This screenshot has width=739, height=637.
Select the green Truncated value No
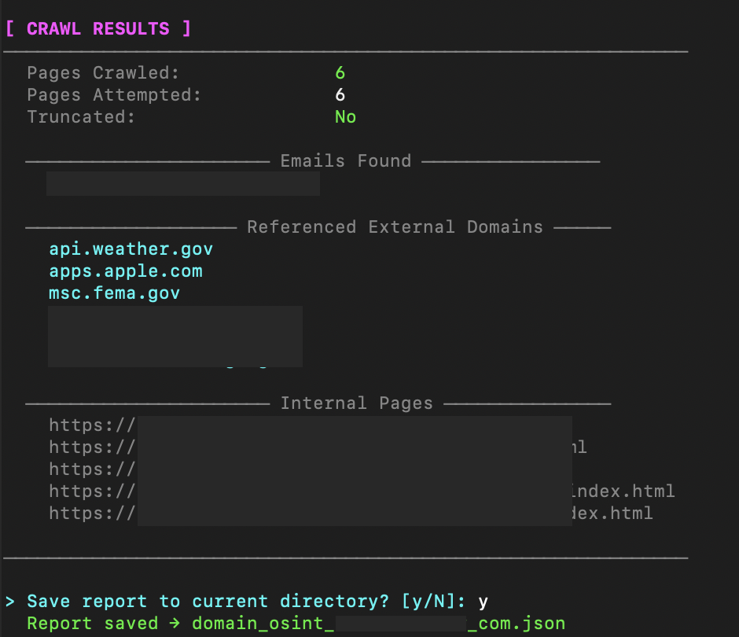click(345, 117)
